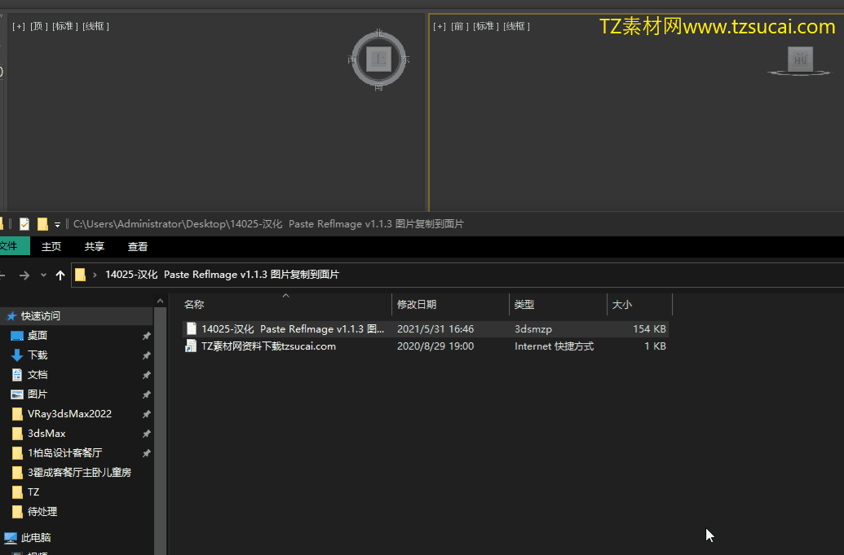Click the date 2020/8/29 19:00 cell

point(435,346)
